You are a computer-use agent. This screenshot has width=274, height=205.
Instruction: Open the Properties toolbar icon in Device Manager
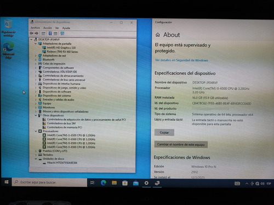[x=43, y=33]
